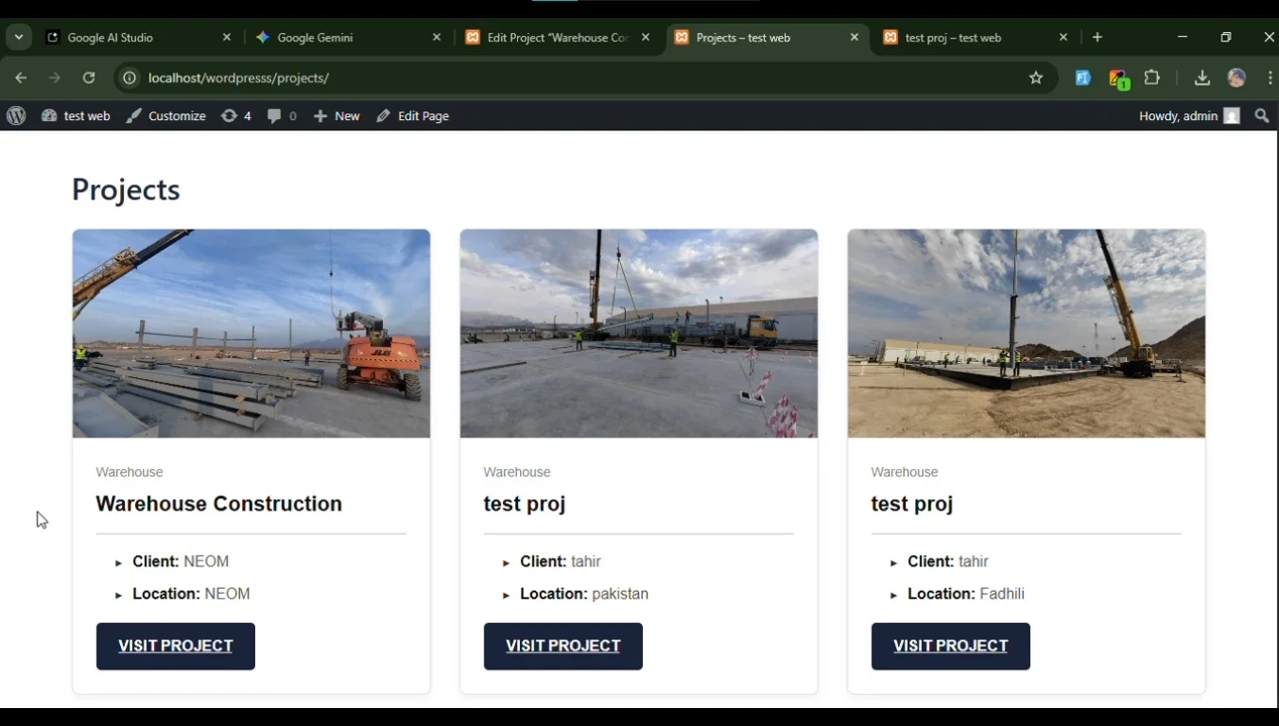
Task: Click the Location: Fadhili text
Action: click(966, 594)
